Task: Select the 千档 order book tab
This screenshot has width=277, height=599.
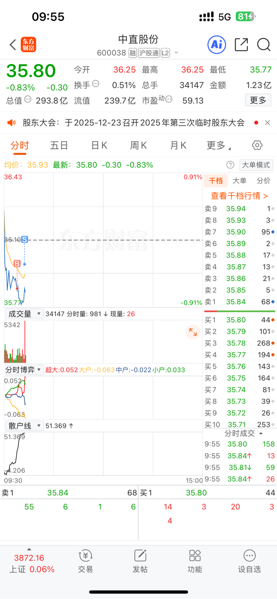Action: pyautogui.click(x=216, y=181)
